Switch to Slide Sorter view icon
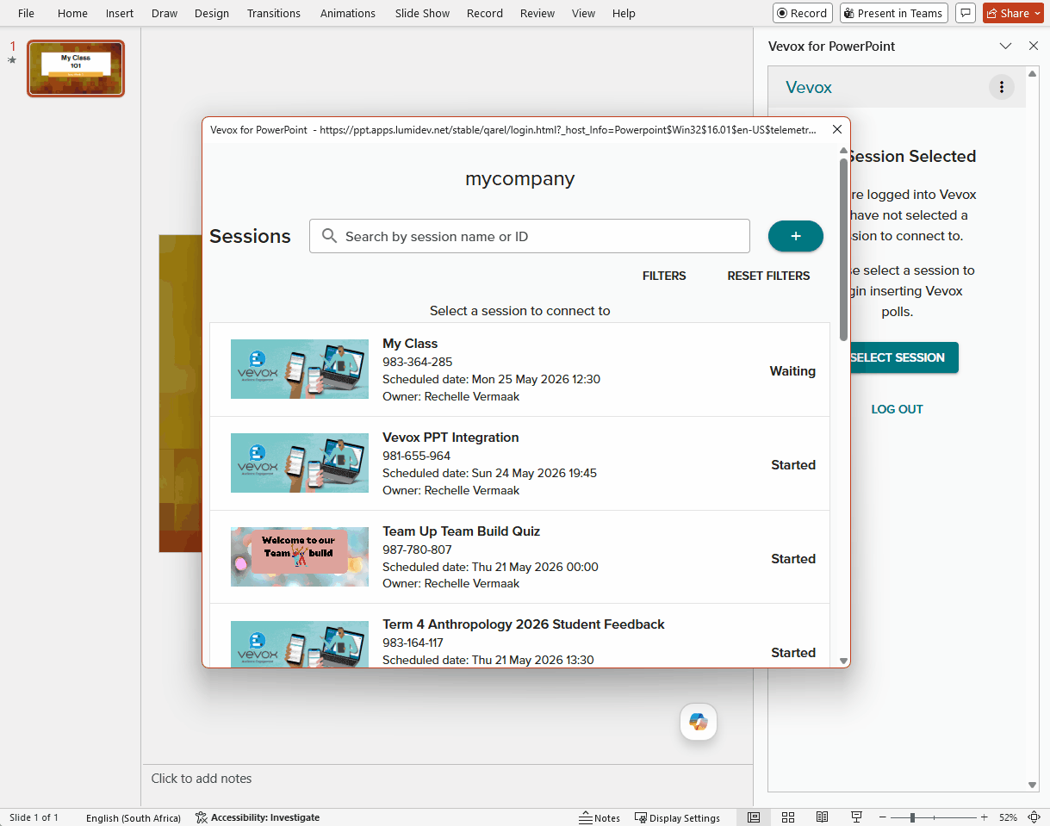This screenshot has height=826, width=1050. click(788, 817)
